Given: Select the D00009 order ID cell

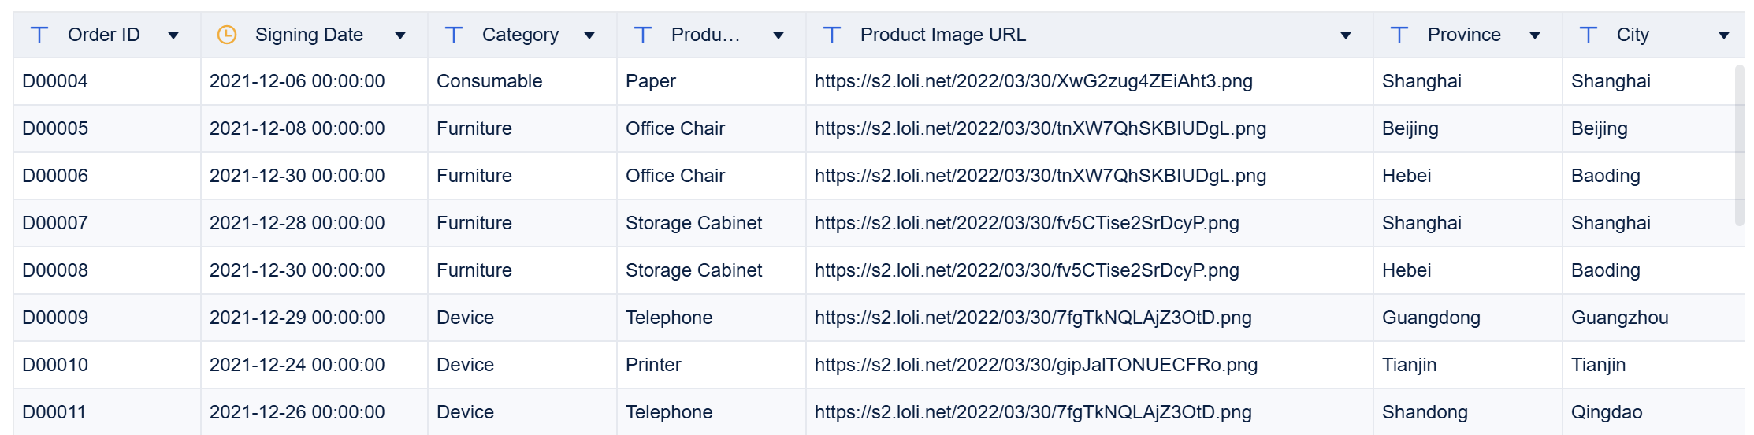Looking at the screenshot, I should click(55, 318).
